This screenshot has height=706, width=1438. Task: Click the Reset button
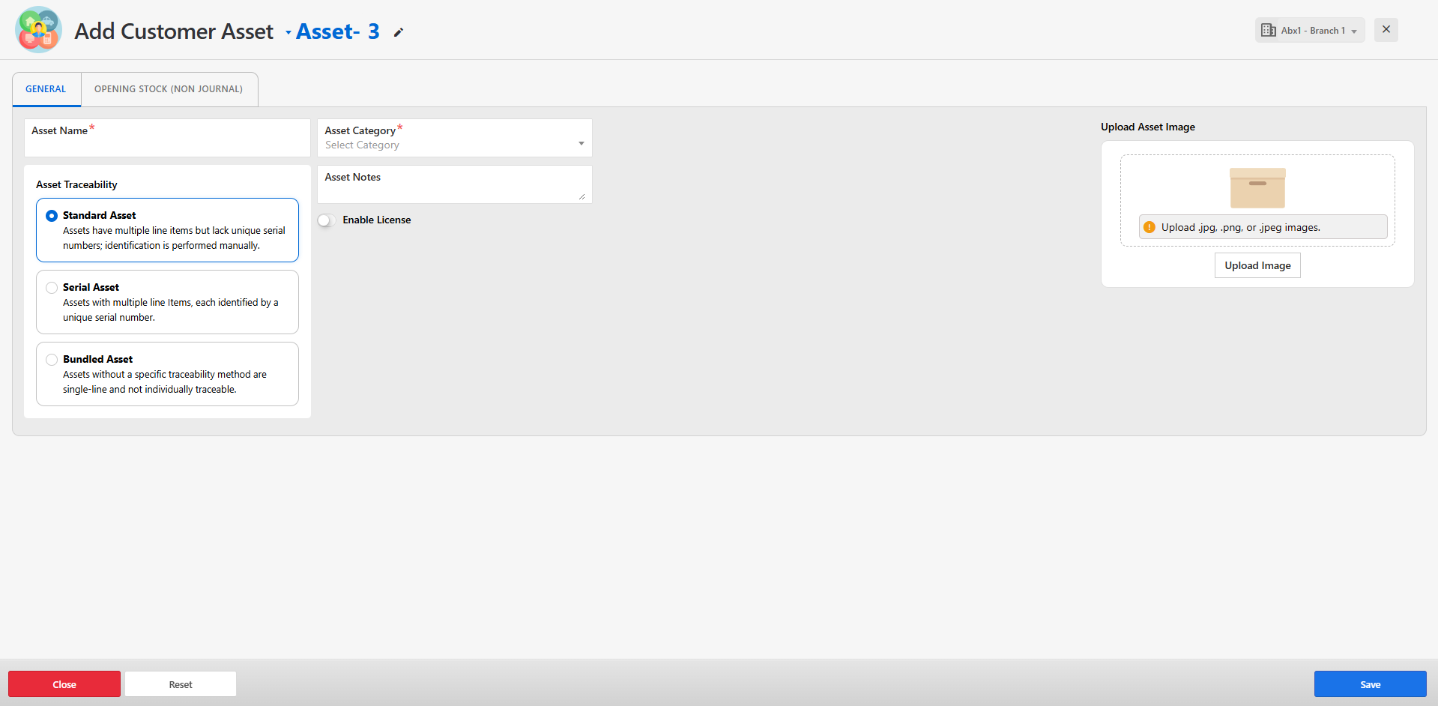tap(181, 684)
